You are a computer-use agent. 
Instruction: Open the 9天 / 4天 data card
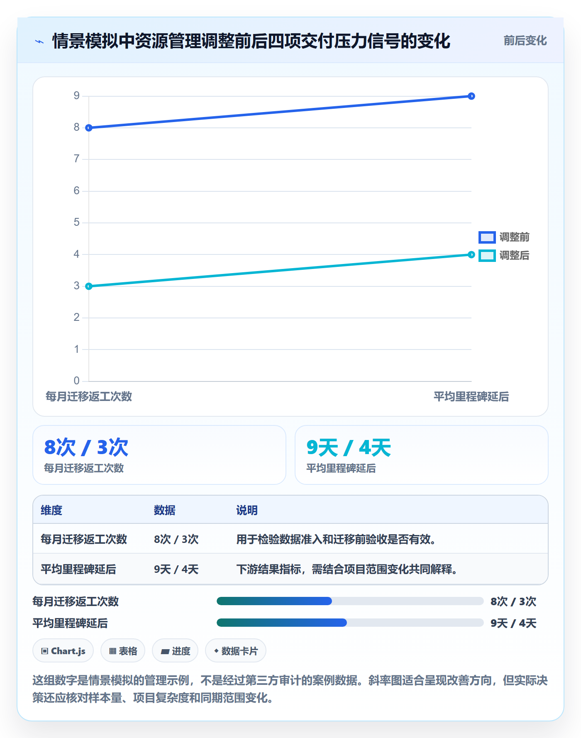coord(422,455)
